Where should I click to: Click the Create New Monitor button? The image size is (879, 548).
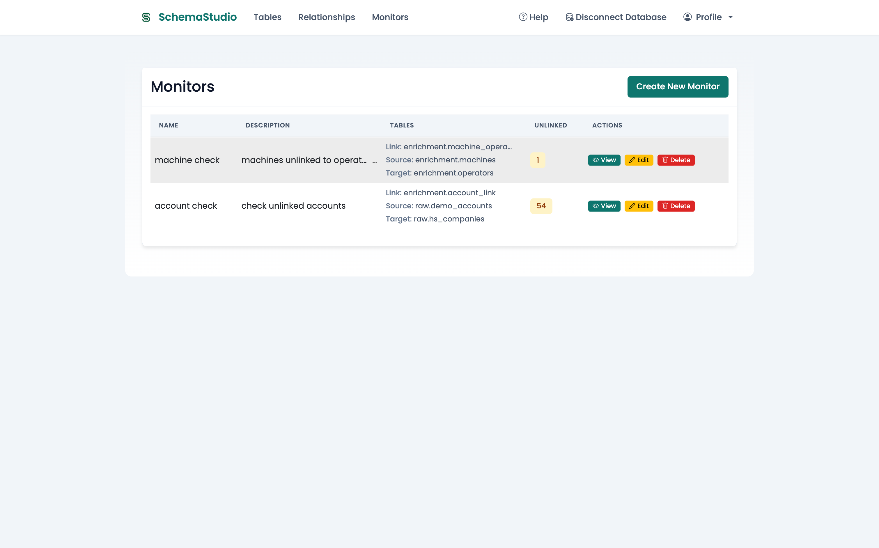(x=678, y=87)
